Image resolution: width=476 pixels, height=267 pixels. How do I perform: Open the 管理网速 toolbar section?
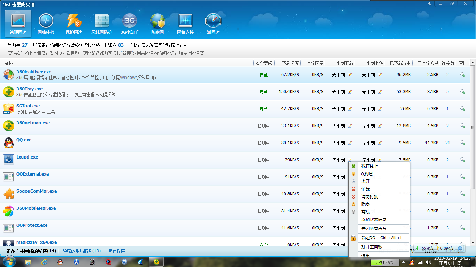click(18, 24)
